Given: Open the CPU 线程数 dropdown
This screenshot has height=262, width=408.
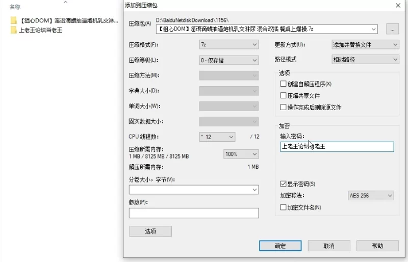Looking at the screenshot, I should (217, 137).
